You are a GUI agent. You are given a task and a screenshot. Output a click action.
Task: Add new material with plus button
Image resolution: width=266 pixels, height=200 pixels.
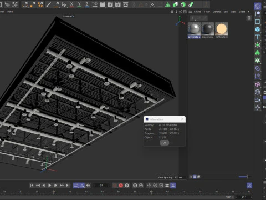coord(193,18)
